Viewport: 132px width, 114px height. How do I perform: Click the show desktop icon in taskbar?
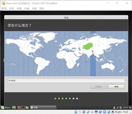[x=14, y=108]
